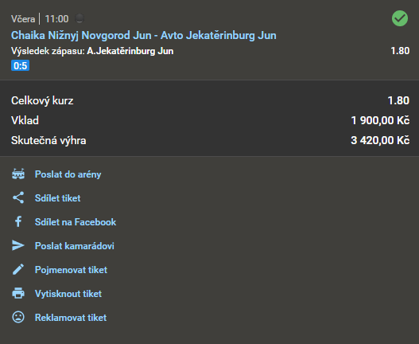Viewport: 419px width, 344px height.
Task: Choose Pojmenovat tiket action
Action: pos(71,270)
